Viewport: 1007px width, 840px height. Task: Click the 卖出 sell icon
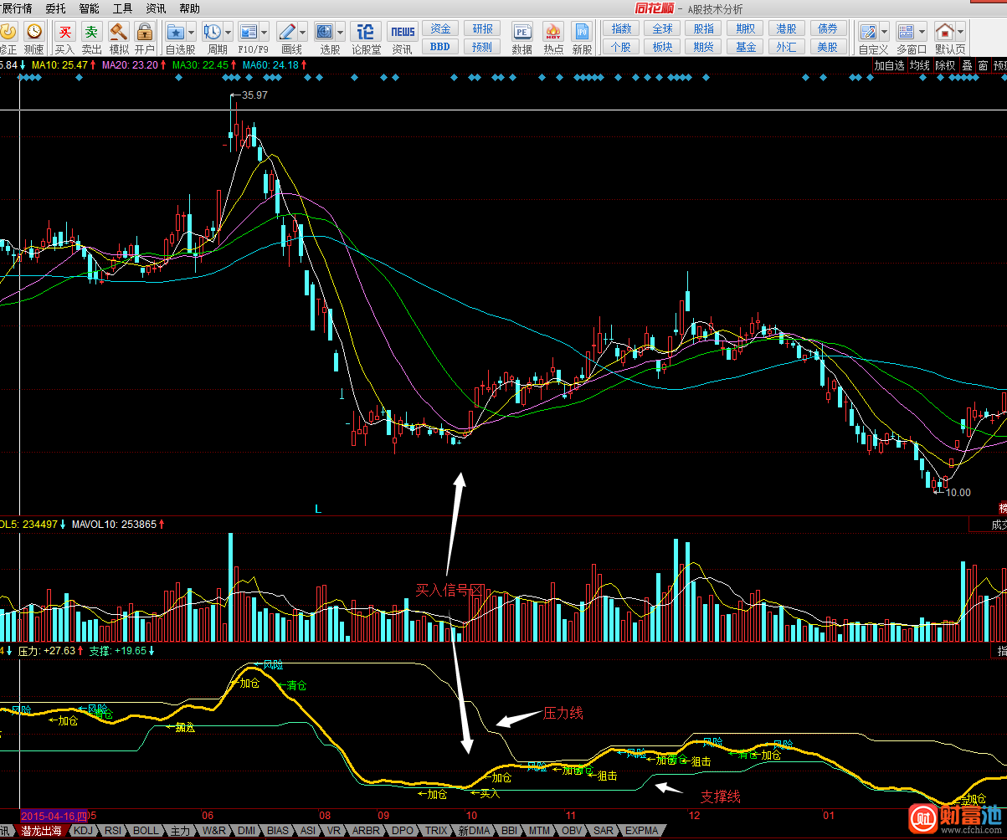tap(91, 32)
